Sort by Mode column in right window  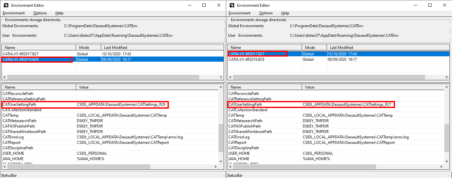point(310,48)
